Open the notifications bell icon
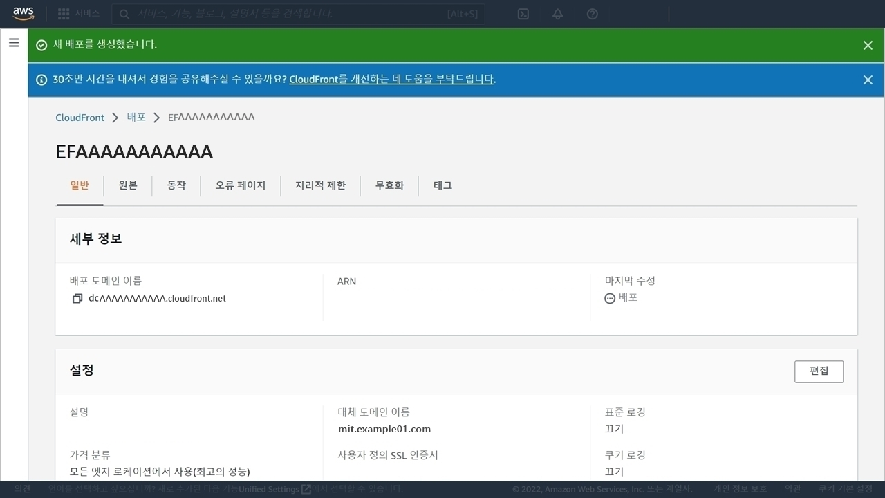885x498 pixels. coord(557,14)
